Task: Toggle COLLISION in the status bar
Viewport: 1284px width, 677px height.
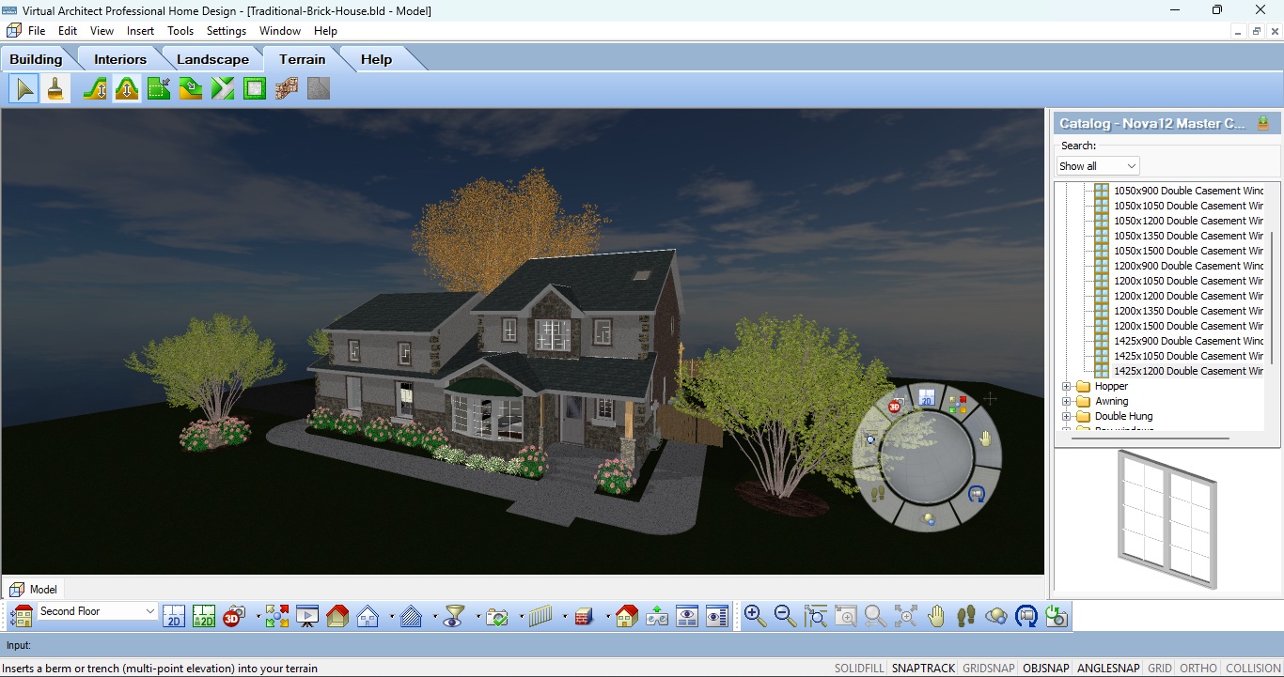Action: click(1253, 669)
